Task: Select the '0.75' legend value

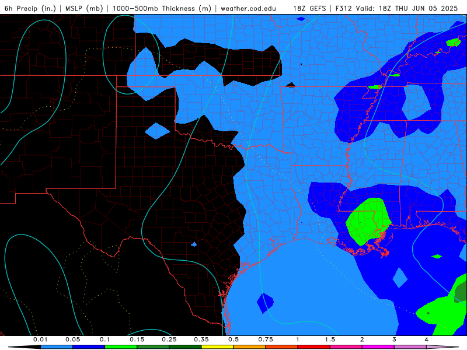Action: (x=266, y=339)
